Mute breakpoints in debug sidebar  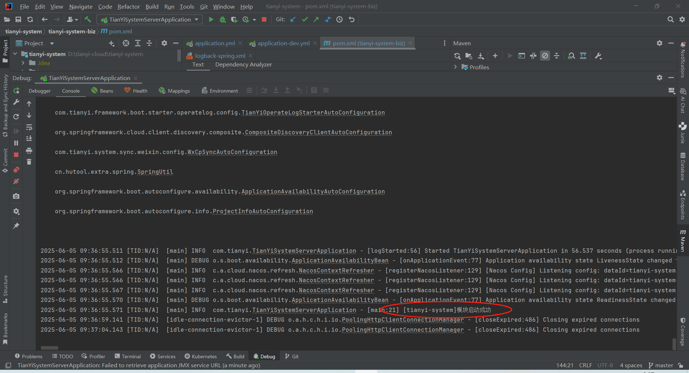[16, 181]
